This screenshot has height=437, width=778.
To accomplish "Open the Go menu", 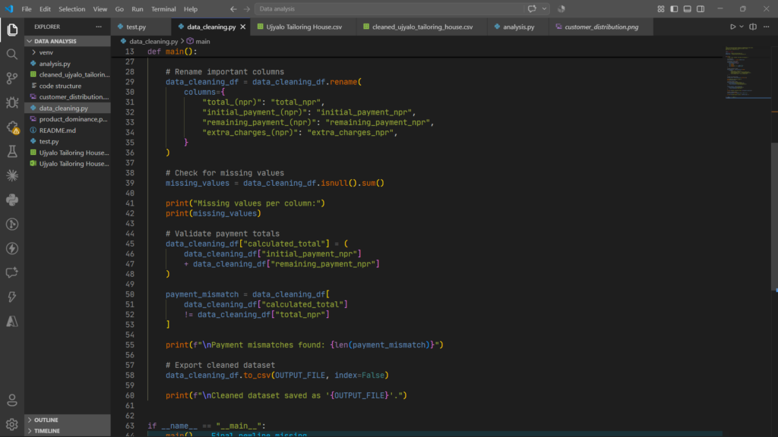I will [119, 9].
